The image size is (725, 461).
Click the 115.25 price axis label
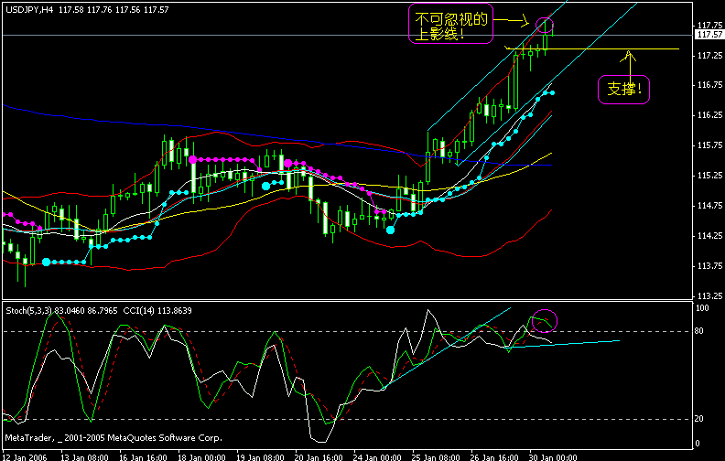coord(709,176)
